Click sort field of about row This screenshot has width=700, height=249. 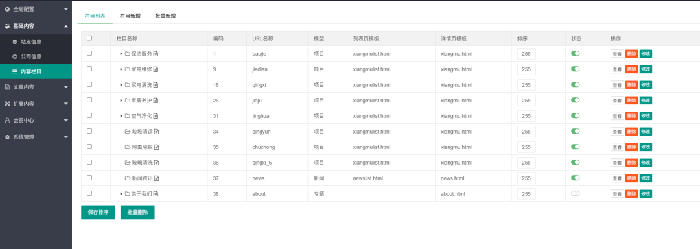pos(526,194)
